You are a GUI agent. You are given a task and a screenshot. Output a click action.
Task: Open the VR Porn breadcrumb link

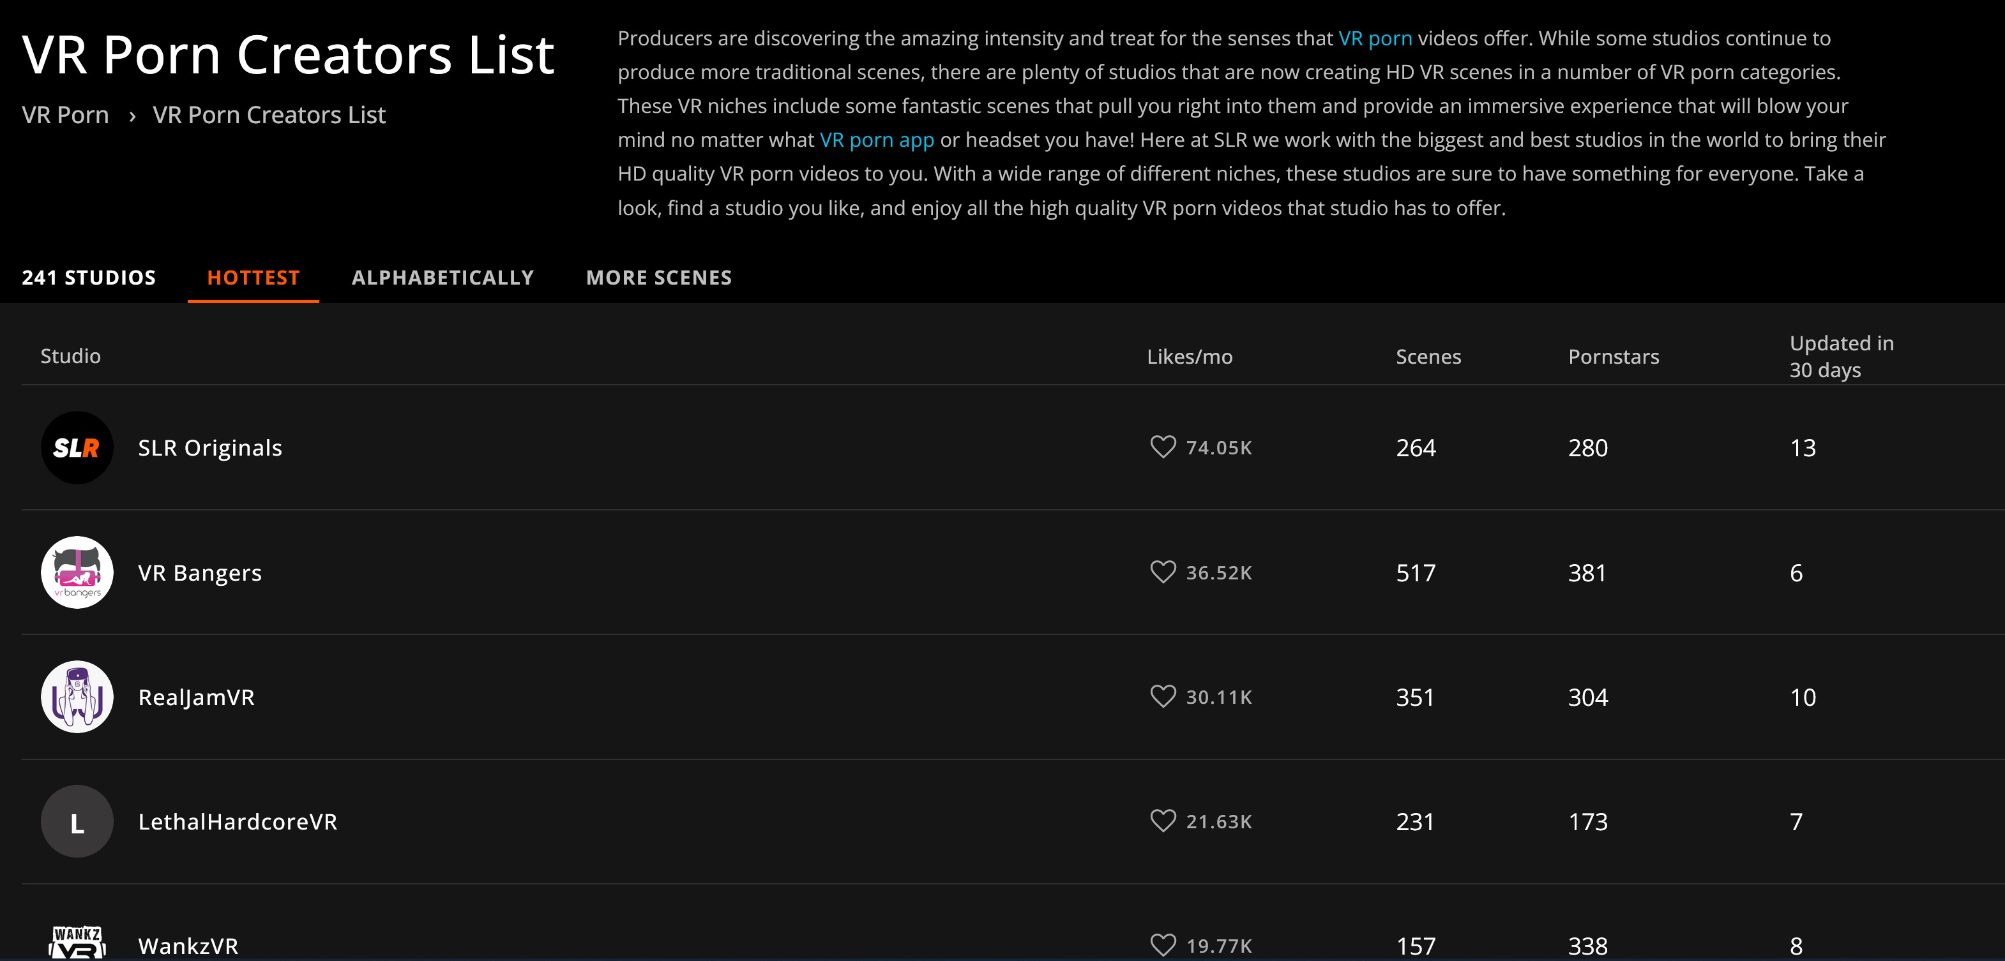pyautogui.click(x=65, y=115)
